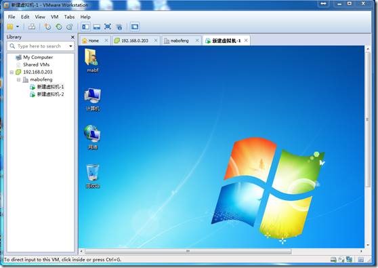Click the console view toolbar icon

point(135,26)
